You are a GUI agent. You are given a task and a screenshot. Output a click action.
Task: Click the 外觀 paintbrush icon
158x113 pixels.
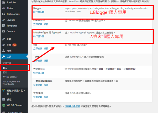4,39
